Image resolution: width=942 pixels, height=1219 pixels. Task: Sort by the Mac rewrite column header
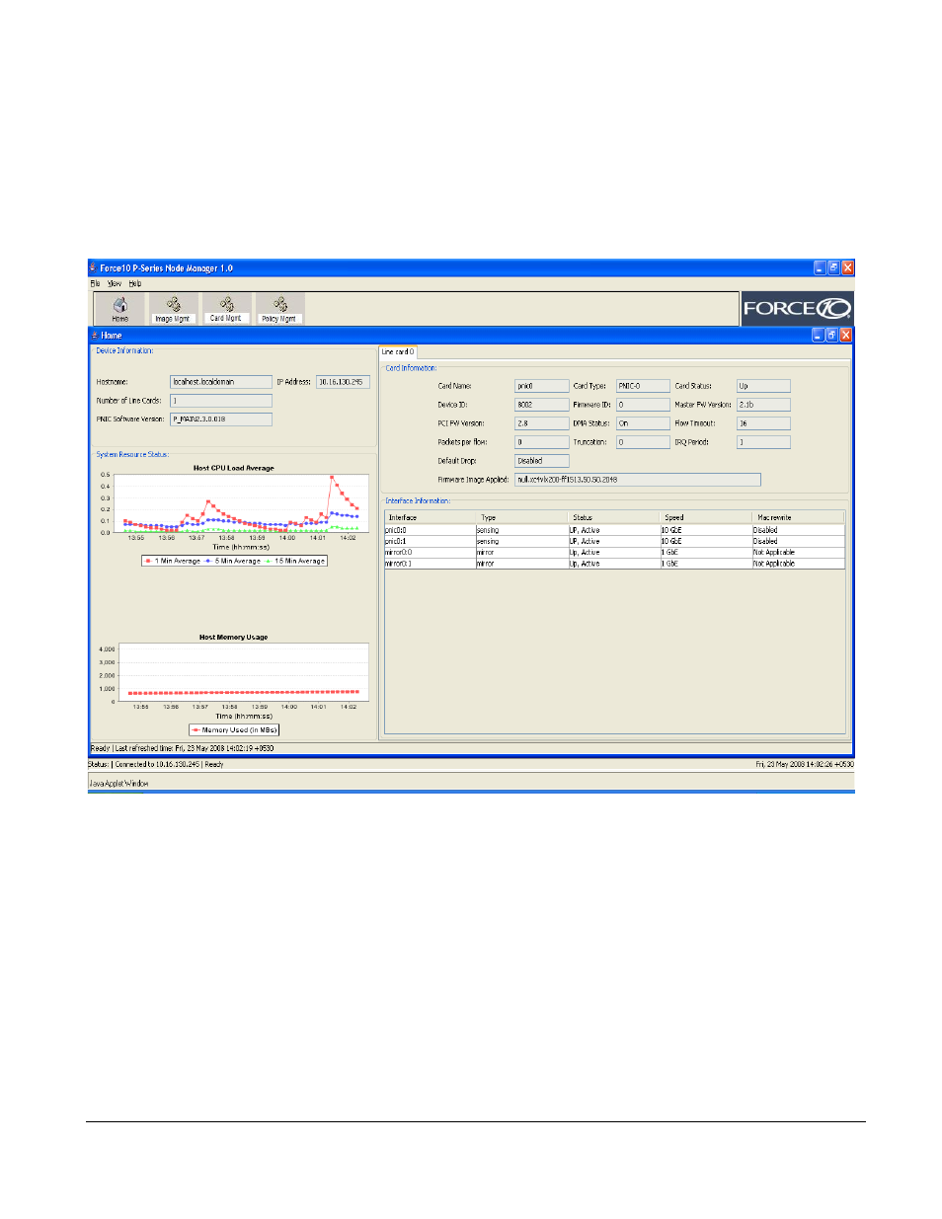(x=798, y=517)
